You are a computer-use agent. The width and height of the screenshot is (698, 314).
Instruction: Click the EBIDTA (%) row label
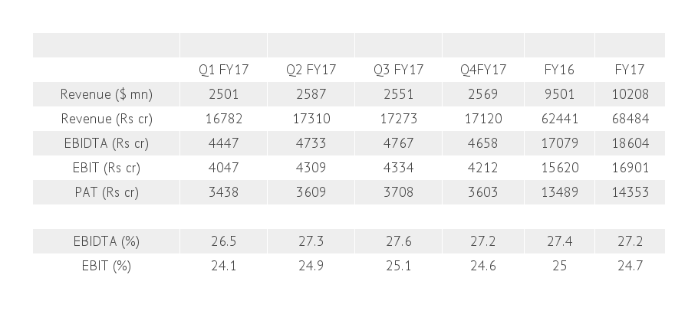pos(107,241)
